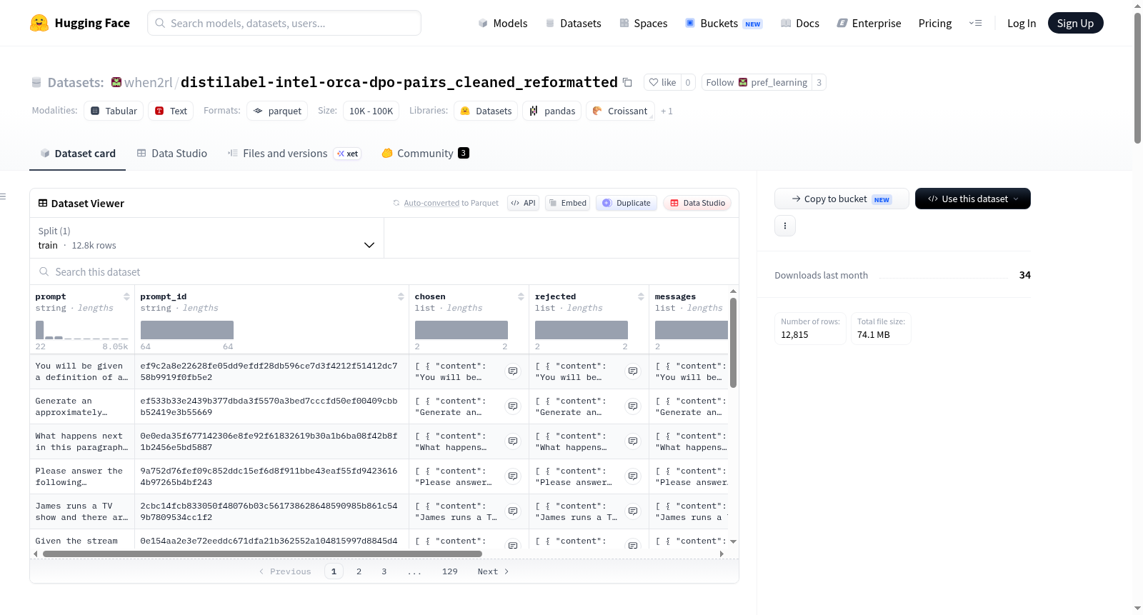
Task: Follow the pref_learning organization
Action: click(x=757, y=82)
